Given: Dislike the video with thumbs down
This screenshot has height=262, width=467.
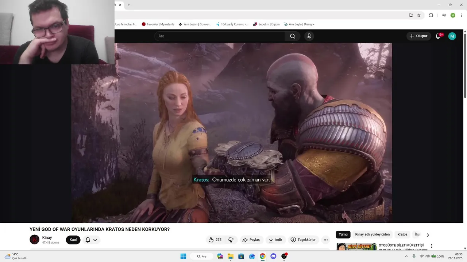Looking at the screenshot, I should coord(231,240).
